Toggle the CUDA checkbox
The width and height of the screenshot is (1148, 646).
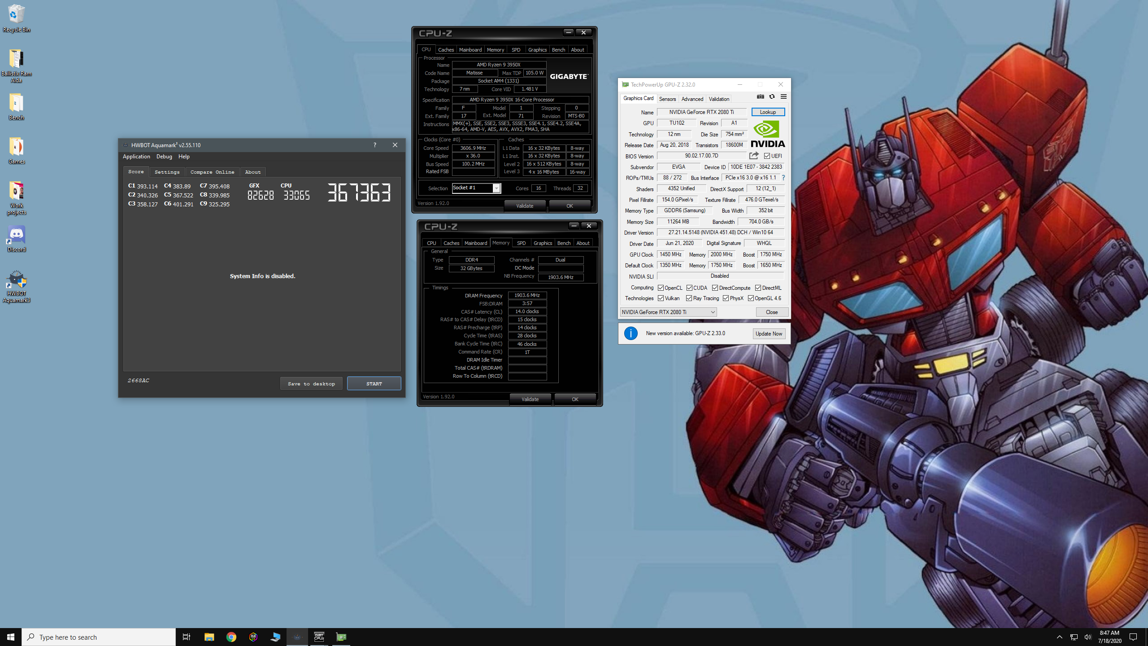click(689, 288)
